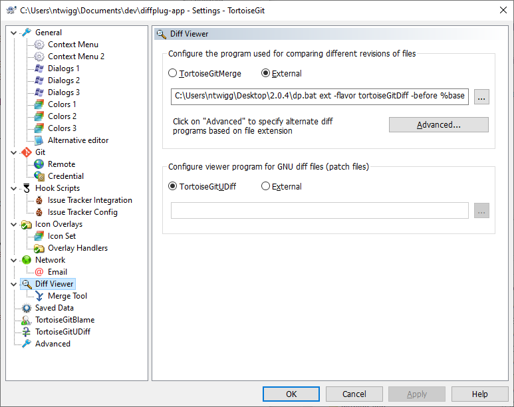Click browse button for patch viewer
The height and width of the screenshot is (407, 514).
click(x=481, y=211)
